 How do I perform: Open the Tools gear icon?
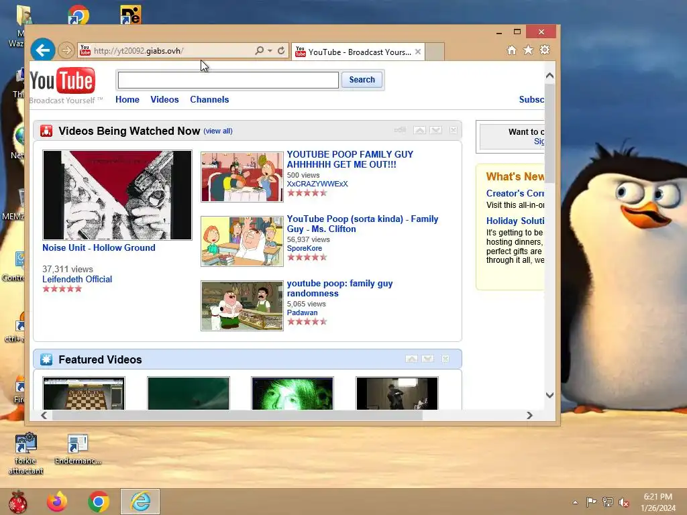545,50
